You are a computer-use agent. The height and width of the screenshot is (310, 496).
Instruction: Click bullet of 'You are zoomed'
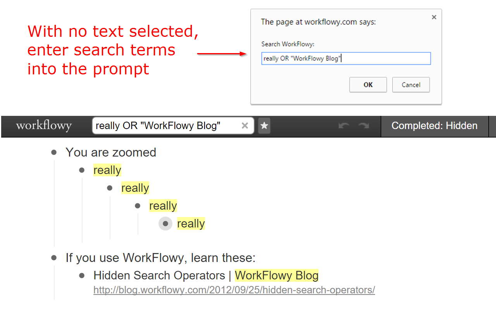pos(54,152)
